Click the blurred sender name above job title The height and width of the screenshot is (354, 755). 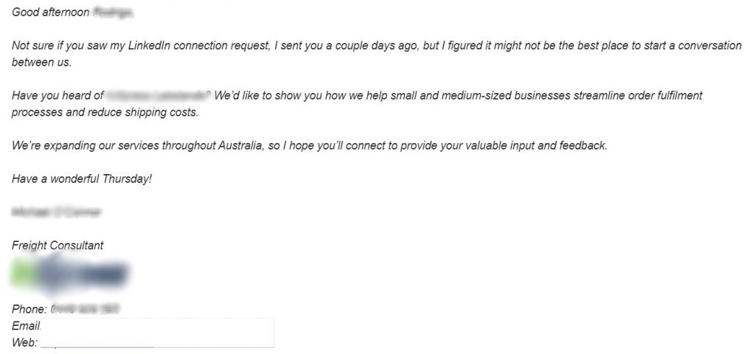pyautogui.click(x=57, y=212)
